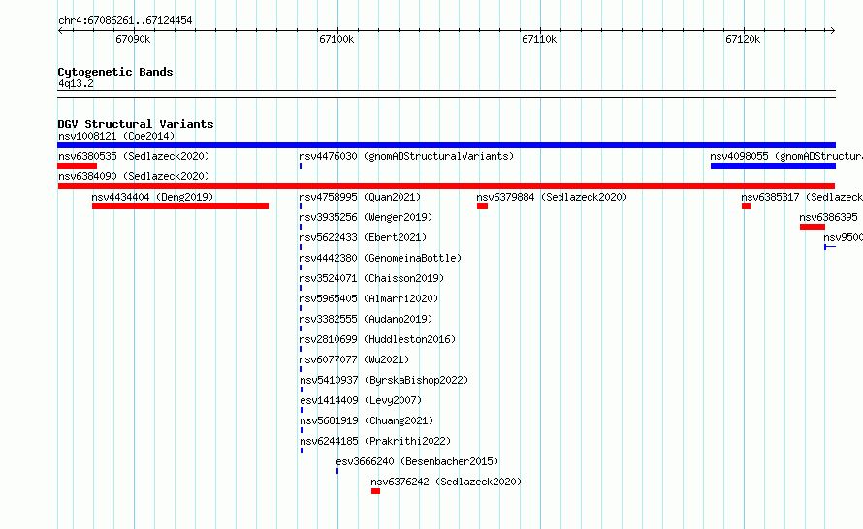Screen dimensions: 863x529
Task: Click the red nsv6380535 variant bar
Action: (x=77, y=166)
